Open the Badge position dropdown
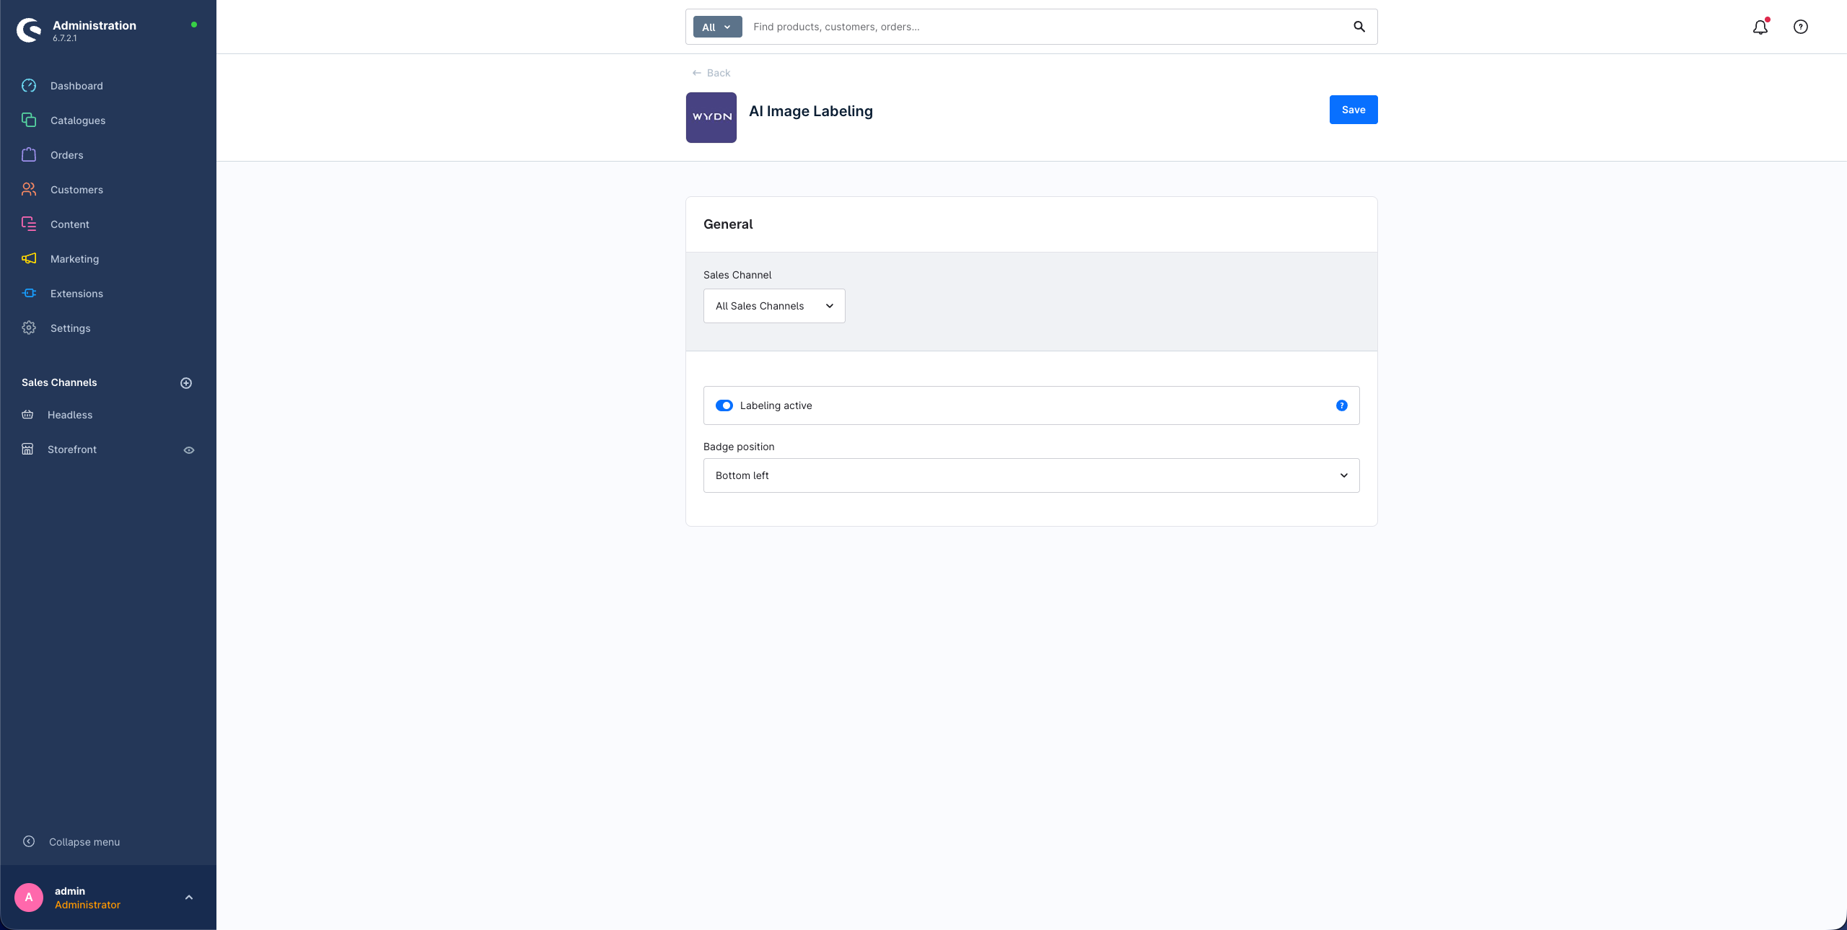1847x930 pixels. click(x=1032, y=475)
